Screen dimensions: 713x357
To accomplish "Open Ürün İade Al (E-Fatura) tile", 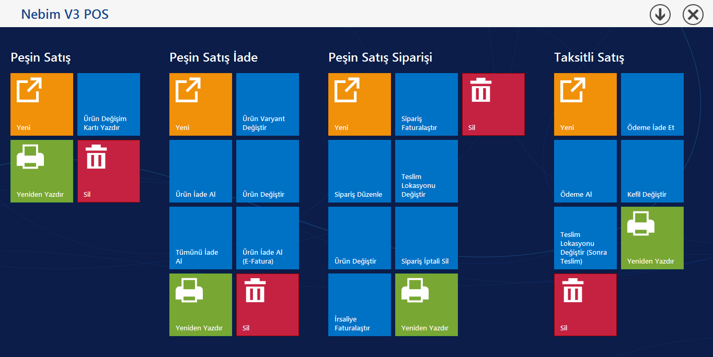I will coord(268,238).
